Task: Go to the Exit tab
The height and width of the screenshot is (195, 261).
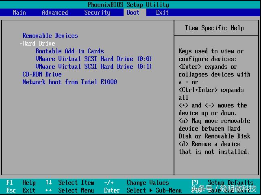Action: 162,13
